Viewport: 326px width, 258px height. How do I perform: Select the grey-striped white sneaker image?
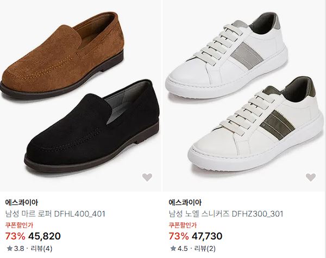227,55
